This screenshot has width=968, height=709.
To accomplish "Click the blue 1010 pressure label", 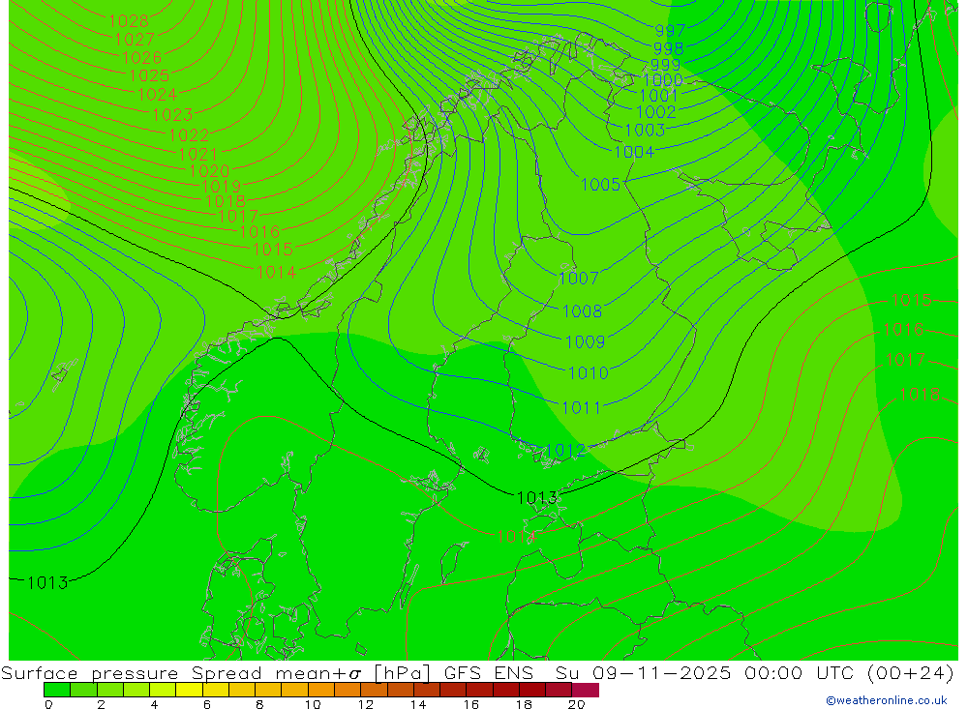I will tap(589, 373).
